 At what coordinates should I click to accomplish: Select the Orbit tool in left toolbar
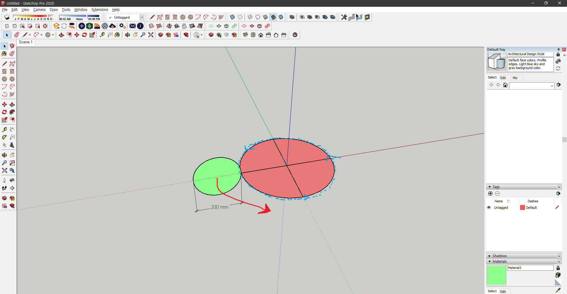4,155
